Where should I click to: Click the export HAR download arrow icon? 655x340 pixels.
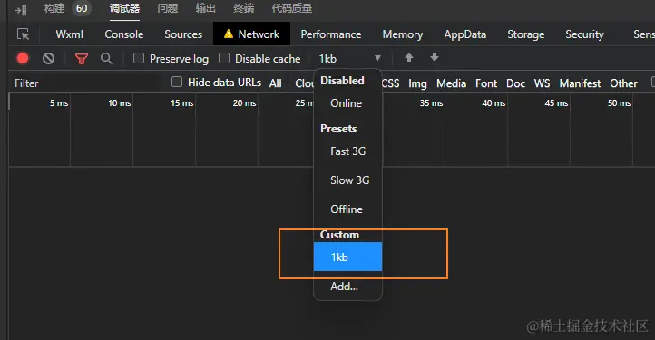click(x=435, y=58)
